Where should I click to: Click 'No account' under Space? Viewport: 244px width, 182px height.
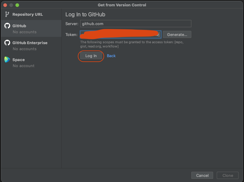(x=24, y=66)
